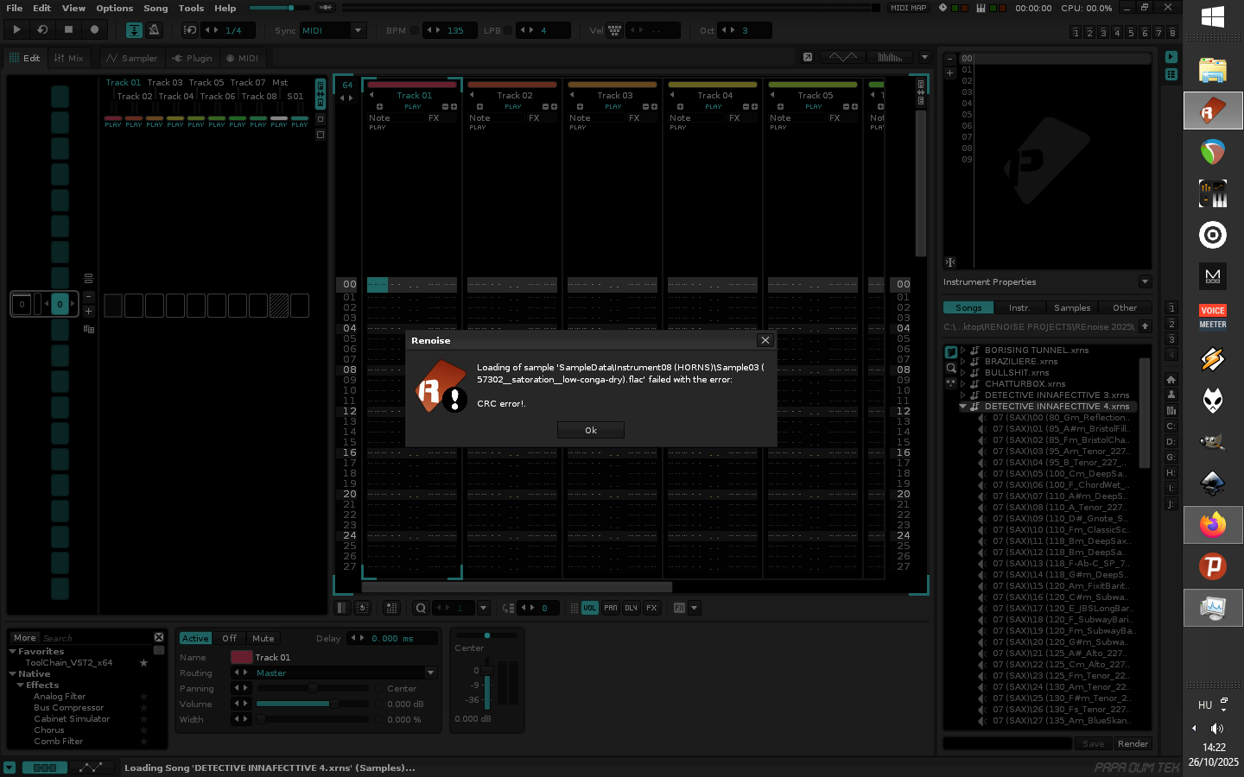Go up one directory with arrow icon
Screen dimensions: 1244x777
coord(1146,326)
